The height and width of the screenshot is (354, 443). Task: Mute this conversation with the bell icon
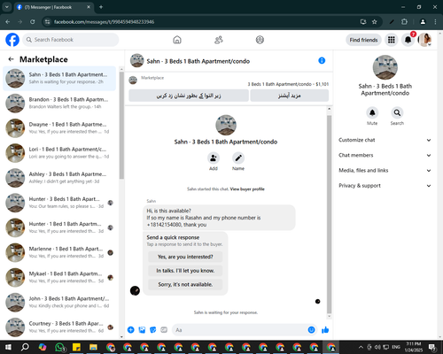(x=372, y=112)
